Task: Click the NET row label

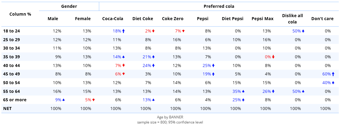Action: click(x=8, y=108)
